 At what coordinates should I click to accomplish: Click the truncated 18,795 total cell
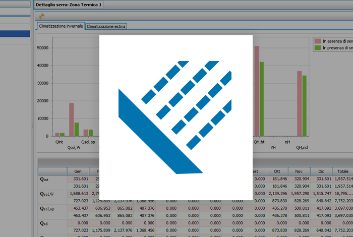click(x=343, y=193)
